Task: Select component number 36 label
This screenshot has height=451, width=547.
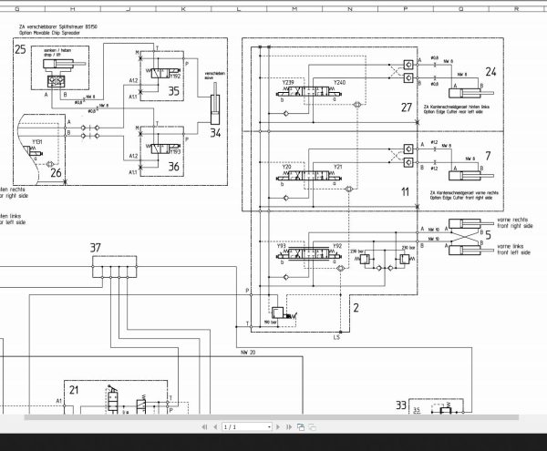Action: point(174,167)
